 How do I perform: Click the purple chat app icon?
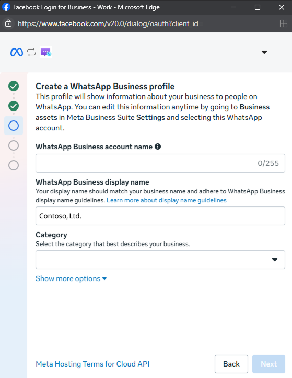(x=46, y=52)
